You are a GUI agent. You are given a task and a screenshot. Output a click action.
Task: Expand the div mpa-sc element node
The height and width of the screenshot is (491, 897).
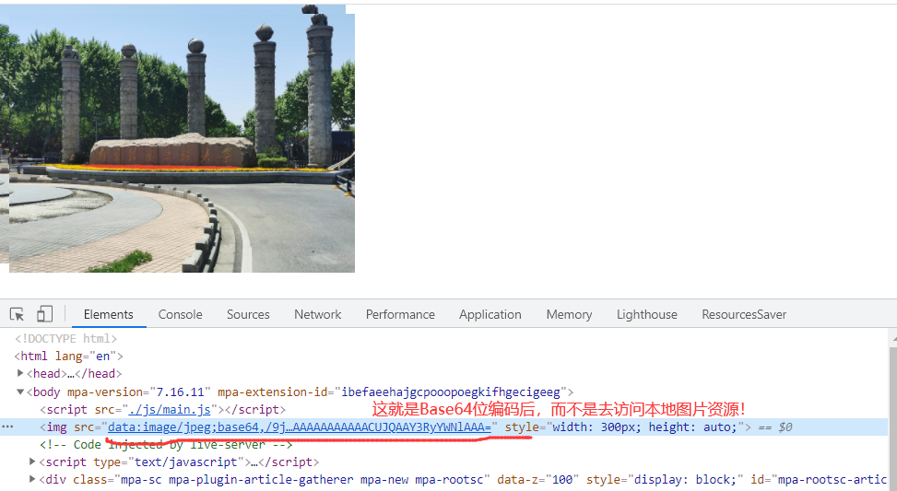pos(32,480)
